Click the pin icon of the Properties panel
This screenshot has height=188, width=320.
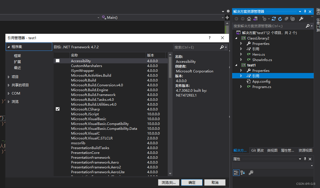tap(305, 159)
